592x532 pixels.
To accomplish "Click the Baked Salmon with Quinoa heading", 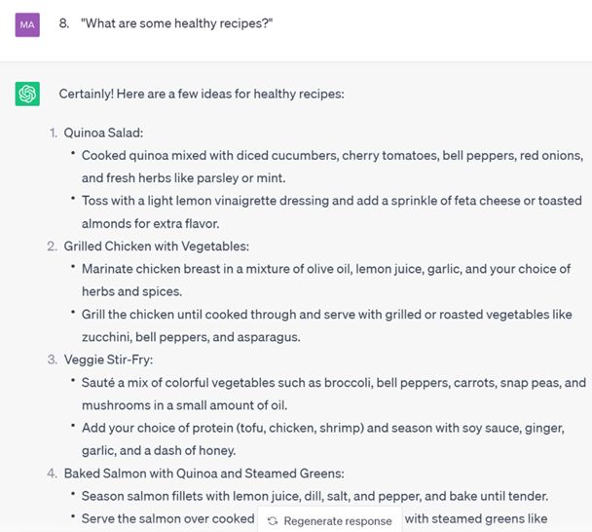I will point(203,474).
